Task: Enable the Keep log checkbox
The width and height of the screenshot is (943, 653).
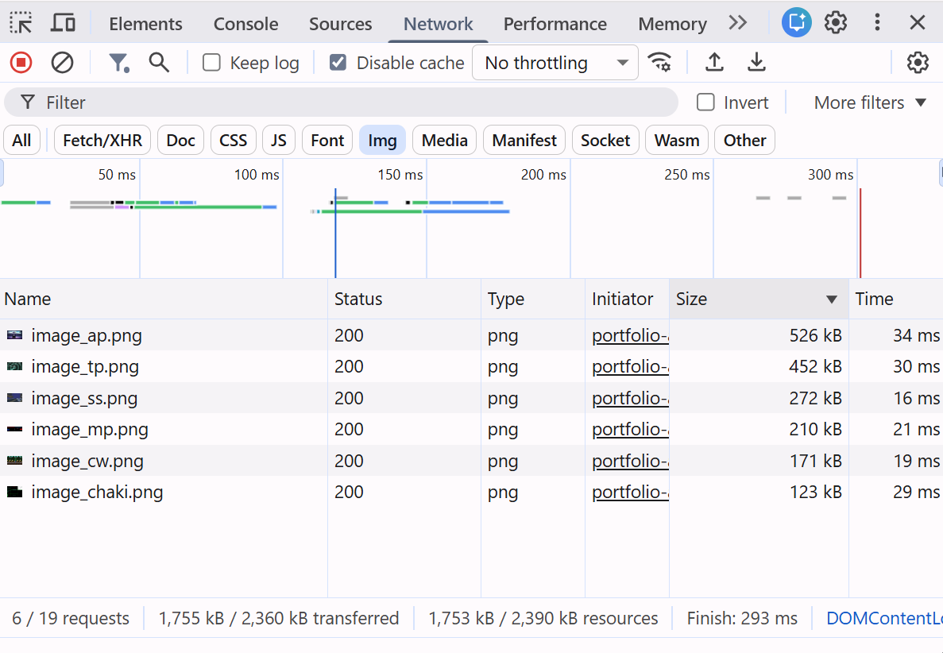Action: point(211,63)
